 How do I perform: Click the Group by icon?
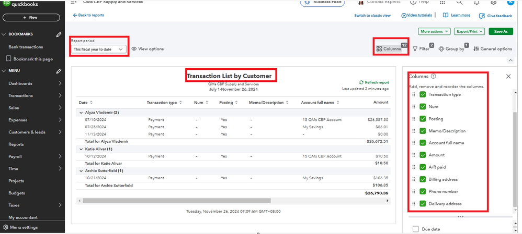[441, 49]
